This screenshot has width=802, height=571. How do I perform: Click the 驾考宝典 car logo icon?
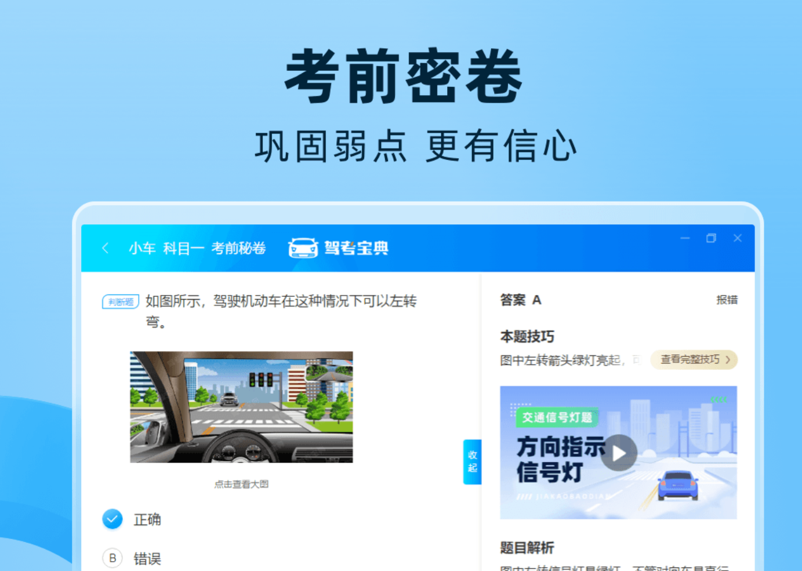pos(303,248)
